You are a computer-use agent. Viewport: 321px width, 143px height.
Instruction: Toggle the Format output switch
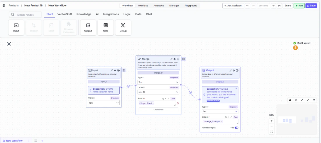(236, 128)
